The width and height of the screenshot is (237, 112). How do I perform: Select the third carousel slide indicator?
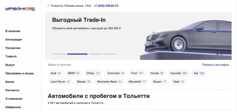point(95,54)
